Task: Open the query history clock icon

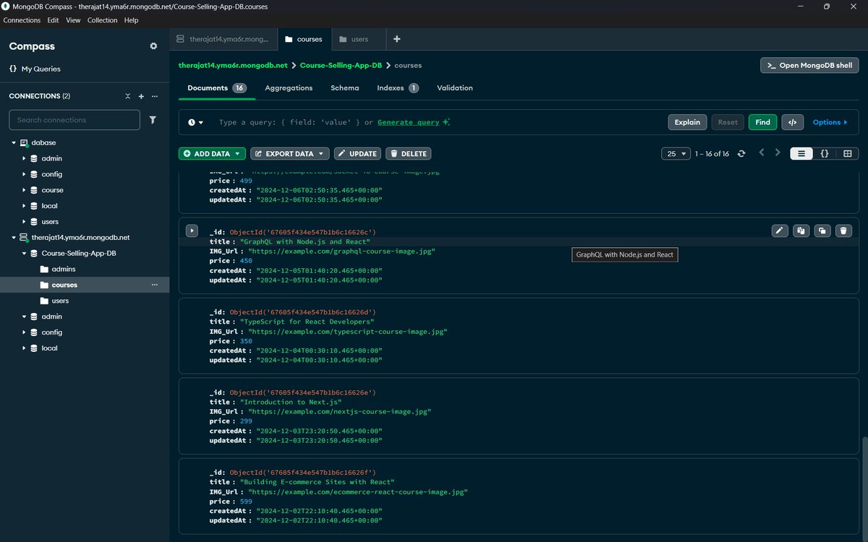Action: click(194, 122)
